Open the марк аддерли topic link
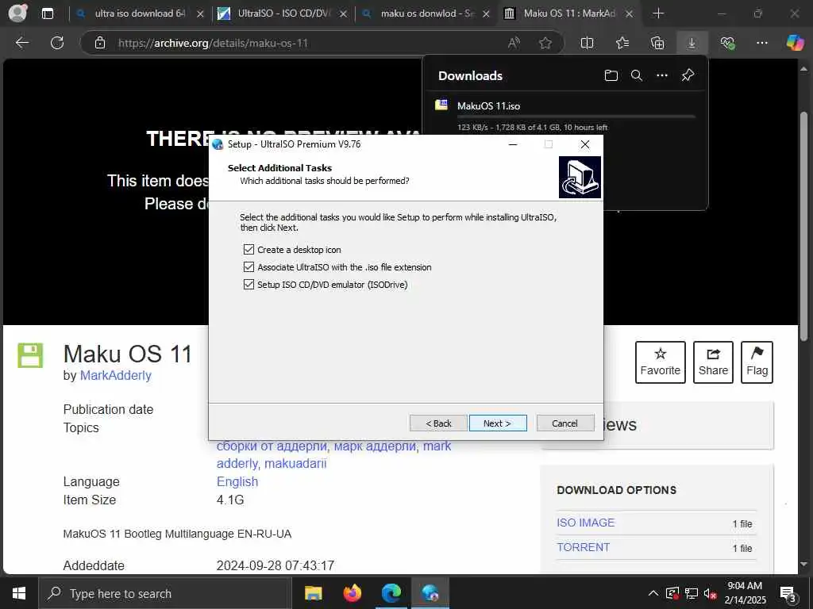Image resolution: width=813 pixels, height=609 pixels. [376, 446]
